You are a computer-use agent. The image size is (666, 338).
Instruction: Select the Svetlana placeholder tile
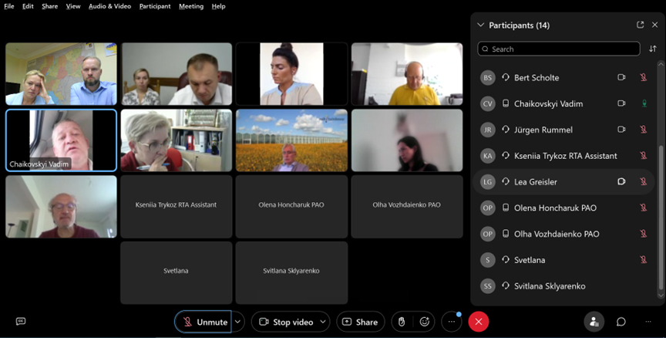177,272
